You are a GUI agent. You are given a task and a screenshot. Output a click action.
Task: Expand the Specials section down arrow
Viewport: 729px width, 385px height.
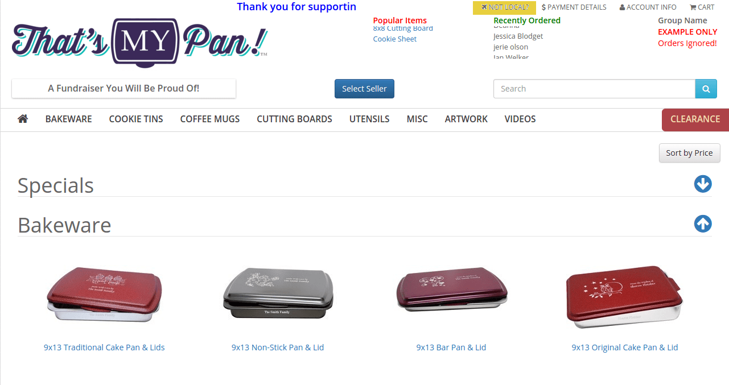[x=703, y=184]
